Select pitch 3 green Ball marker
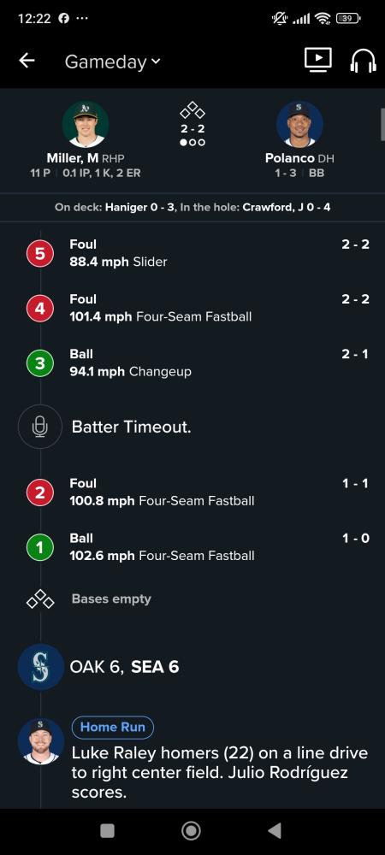 point(40,363)
